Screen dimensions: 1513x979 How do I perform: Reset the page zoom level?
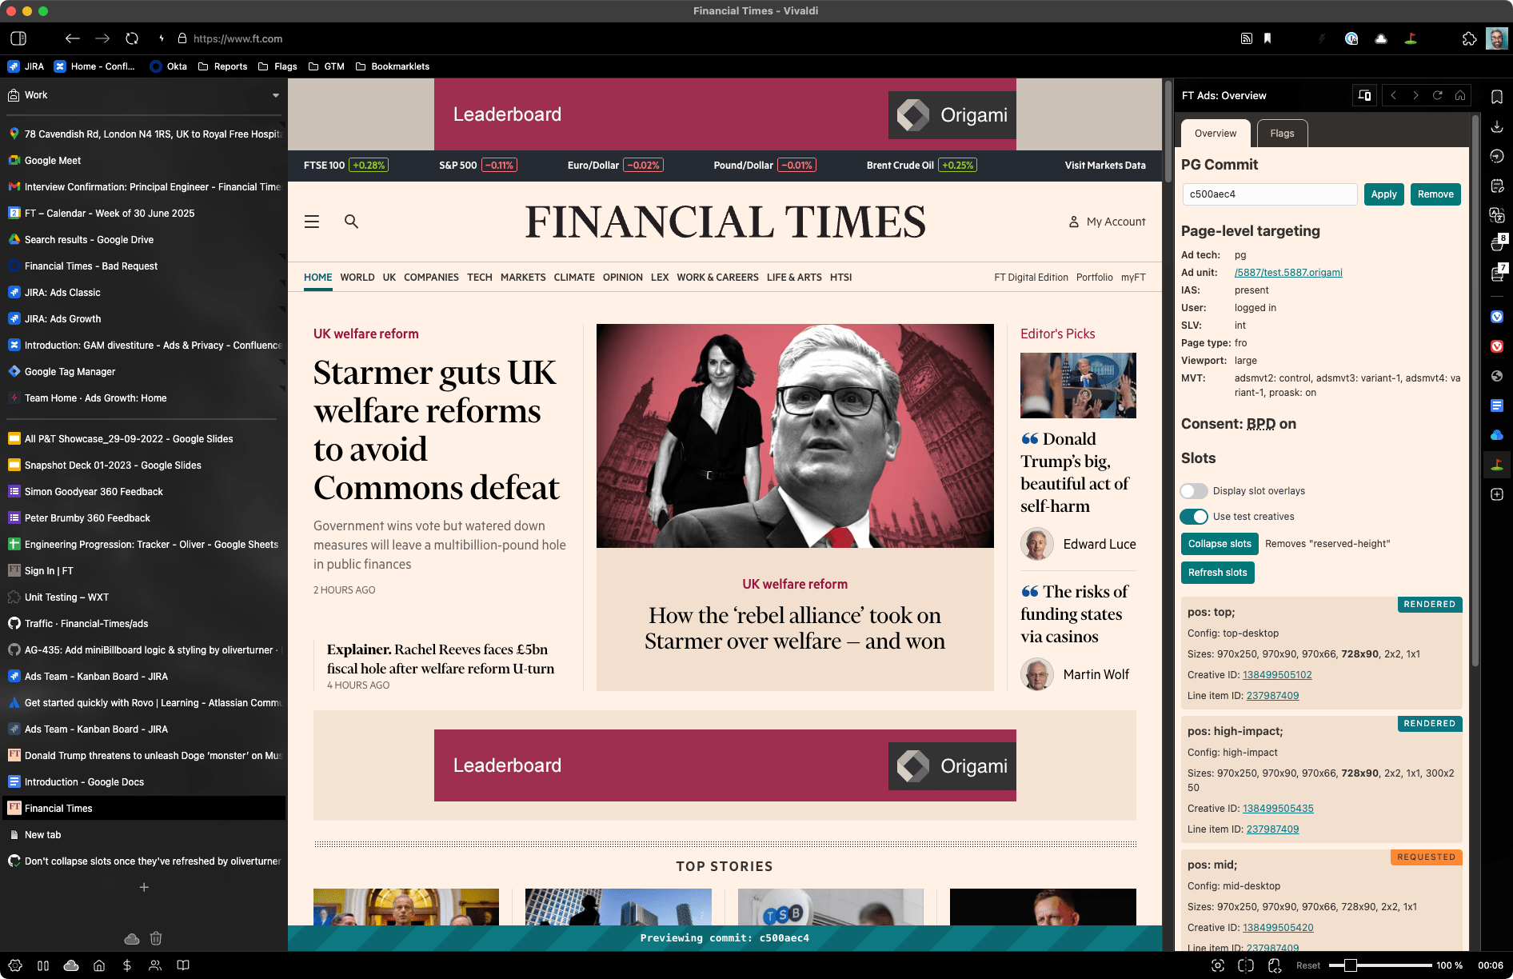coord(1308,965)
